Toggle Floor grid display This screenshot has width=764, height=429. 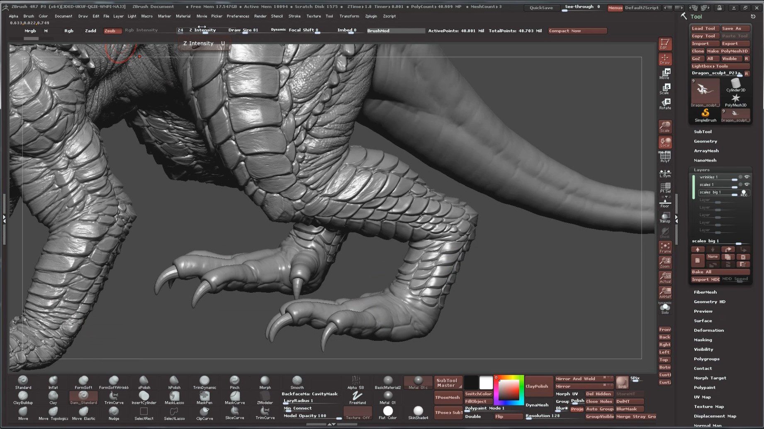click(665, 202)
